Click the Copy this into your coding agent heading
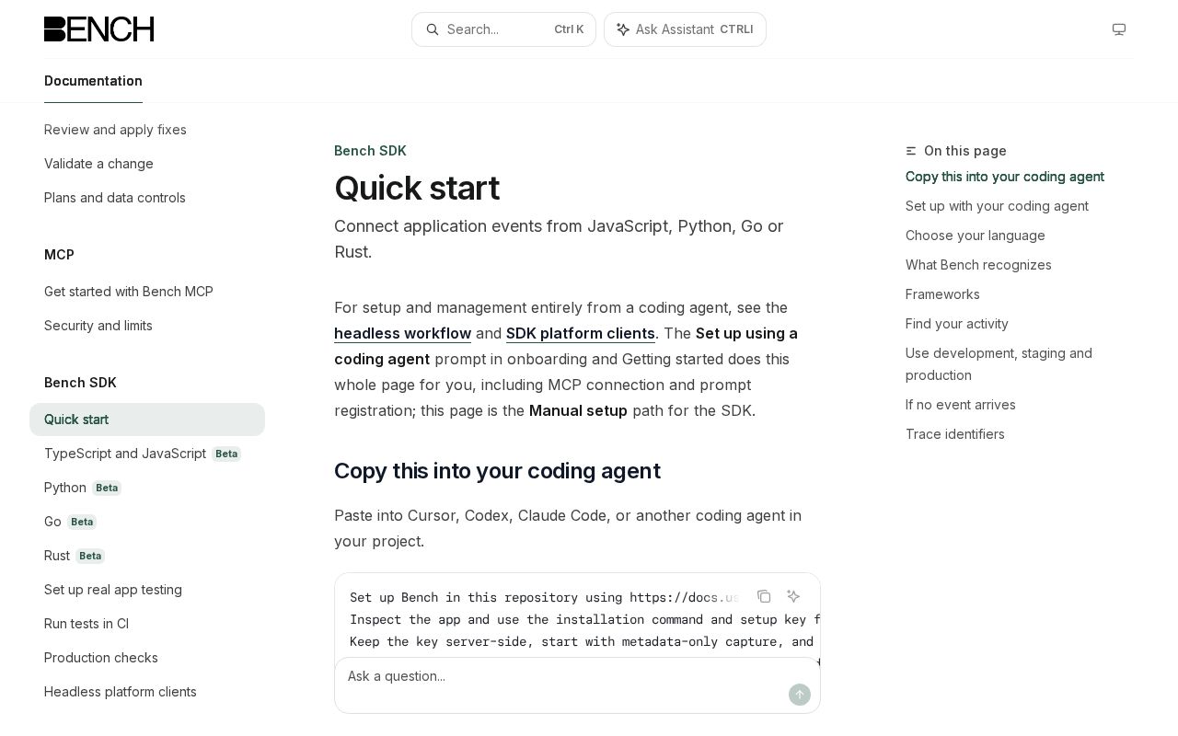The height and width of the screenshot is (736, 1178). coord(497,471)
